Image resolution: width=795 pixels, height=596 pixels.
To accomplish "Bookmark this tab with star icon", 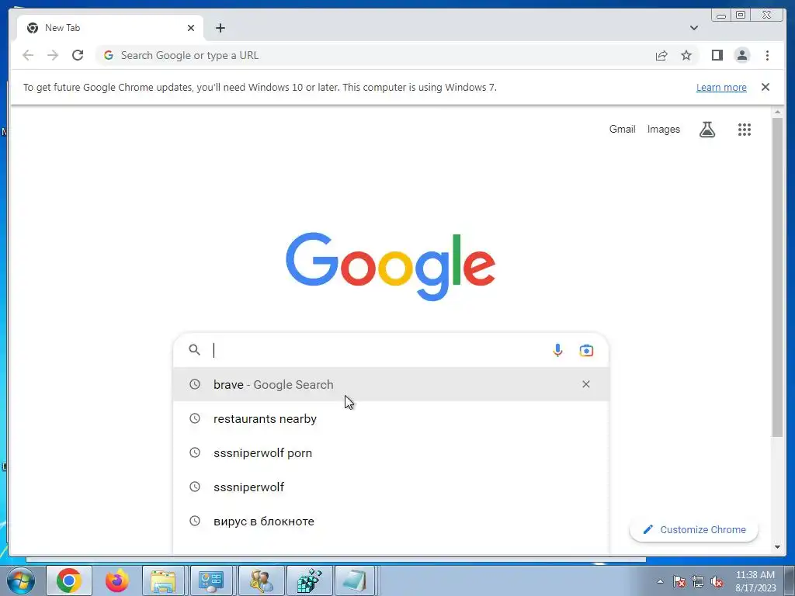I will [x=686, y=55].
